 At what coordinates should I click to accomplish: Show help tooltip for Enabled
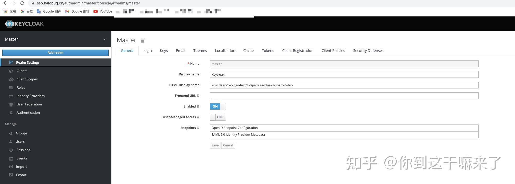pyautogui.click(x=198, y=106)
